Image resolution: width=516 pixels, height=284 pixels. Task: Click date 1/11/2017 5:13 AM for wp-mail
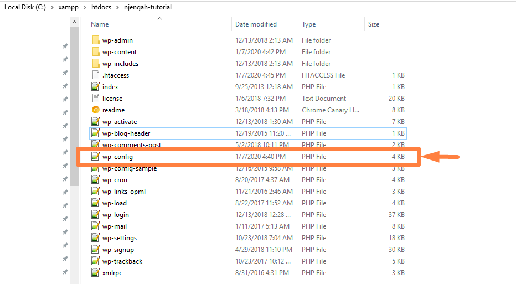point(262,226)
